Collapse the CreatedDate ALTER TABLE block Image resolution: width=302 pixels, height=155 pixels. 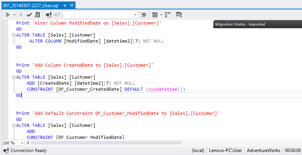pos(14,77)
